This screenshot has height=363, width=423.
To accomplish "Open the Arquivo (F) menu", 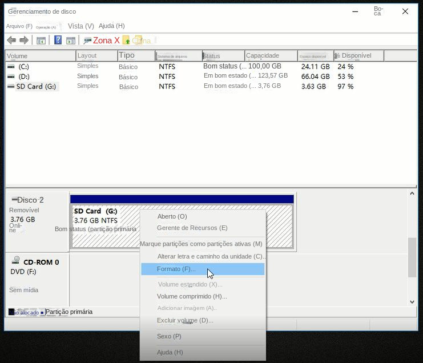I will pyautogui.click(x=19, y=26).
